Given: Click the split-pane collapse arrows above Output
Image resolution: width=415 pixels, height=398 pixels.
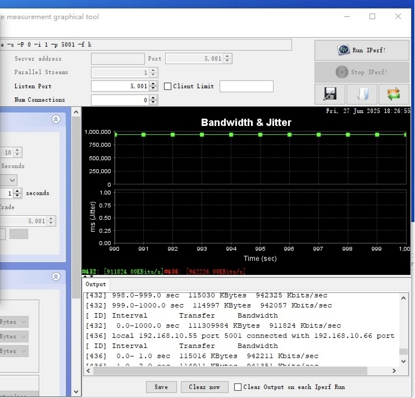Looking at the screenshot, I should click(88, 277).
